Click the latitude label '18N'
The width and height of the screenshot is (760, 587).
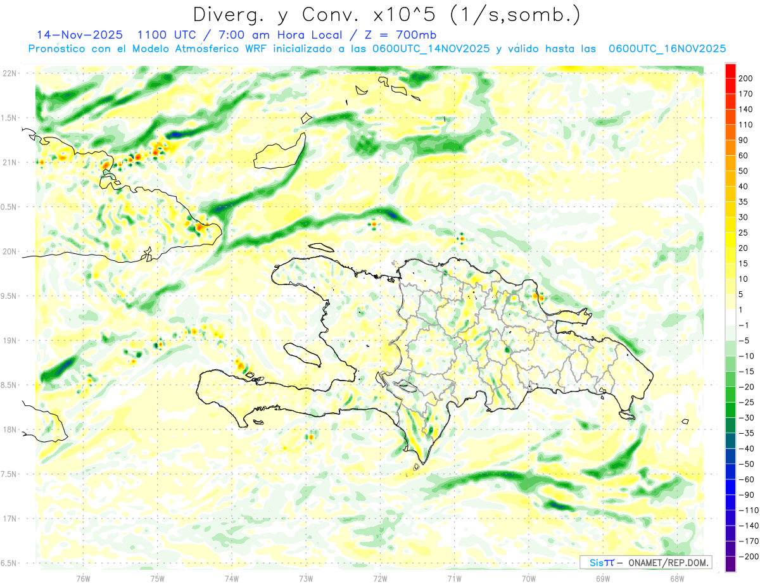pyautogui.click(x=9, y=430)
